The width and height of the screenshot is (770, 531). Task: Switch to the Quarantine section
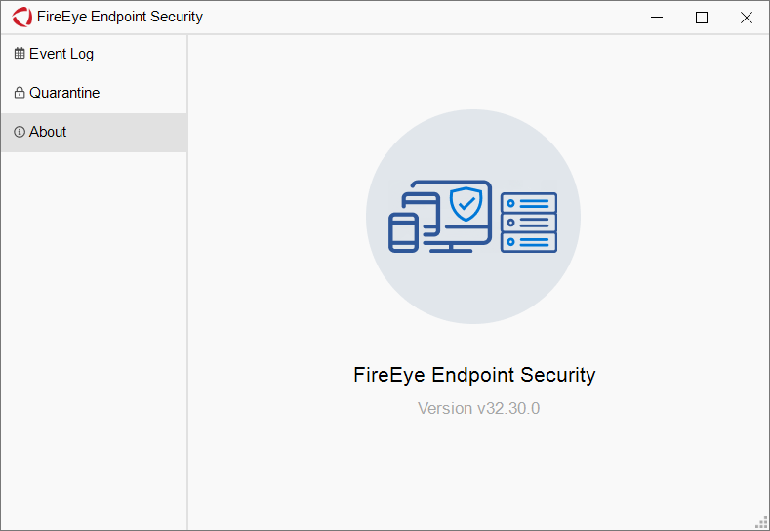pyautogui.click(x=63, y=93)
